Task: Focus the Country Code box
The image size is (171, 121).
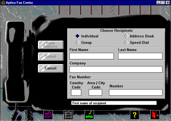Action: 76,92
